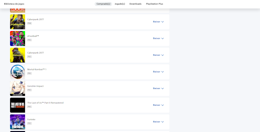Click the PS5 badge under Mortal Kombat 1
Viewport: 260px width, 132px height.
(29, 73)
